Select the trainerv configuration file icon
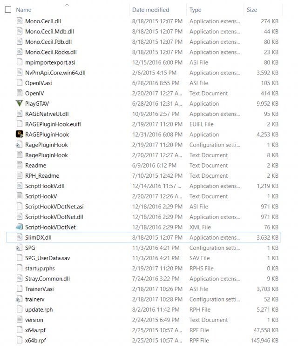This screenshot has height=349, width=298. (x=20, y=299)
